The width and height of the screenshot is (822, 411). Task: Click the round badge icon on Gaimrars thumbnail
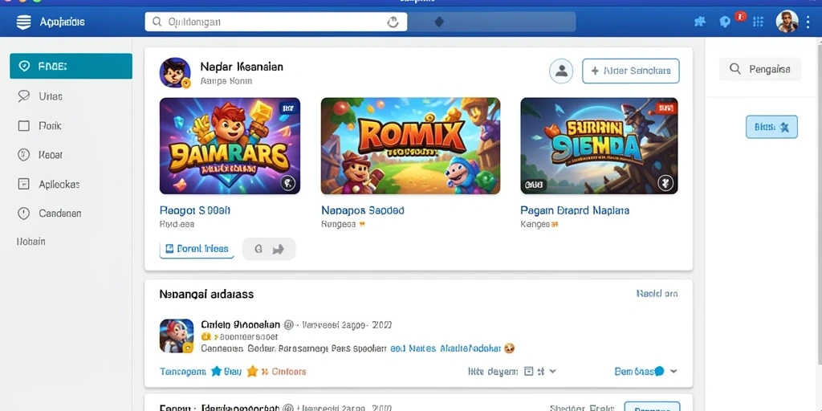(288, 183)
